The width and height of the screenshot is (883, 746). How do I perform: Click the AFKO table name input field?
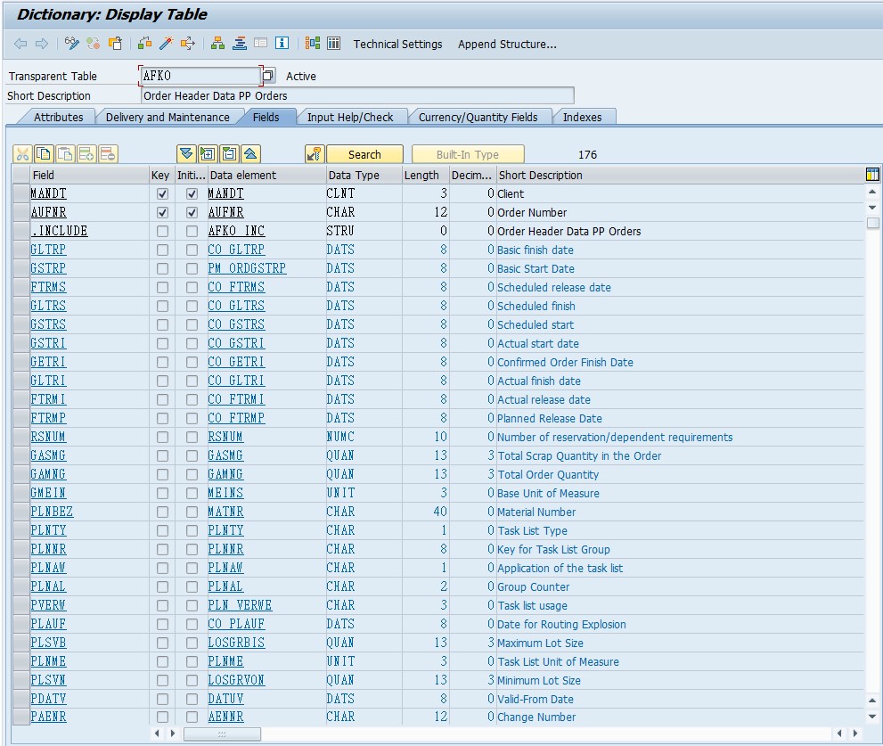click(200, 76)
